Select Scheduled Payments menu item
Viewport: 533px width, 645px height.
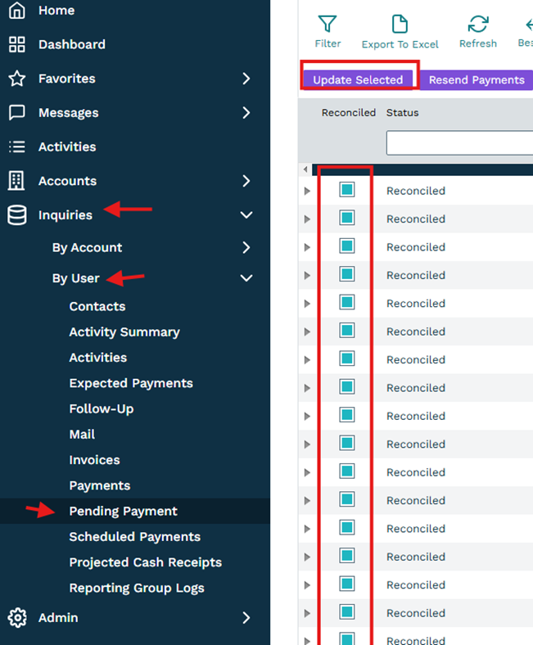(134, 537)
